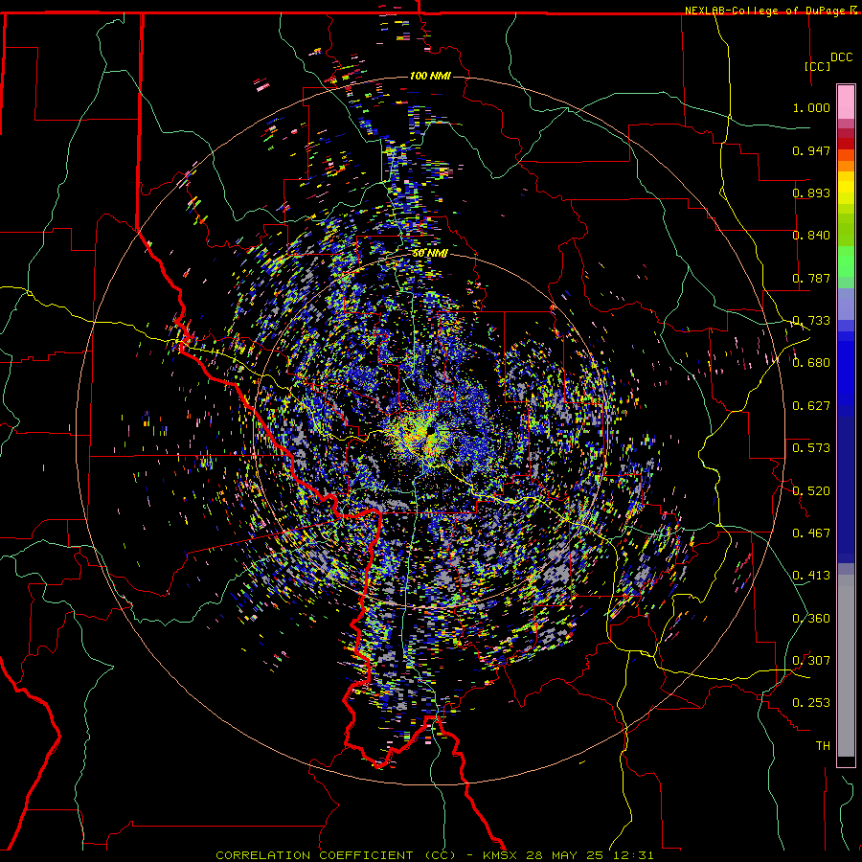
Task: Pick the gray swatch near 0.307 on the color bar
Action: [x=846, y=666]
